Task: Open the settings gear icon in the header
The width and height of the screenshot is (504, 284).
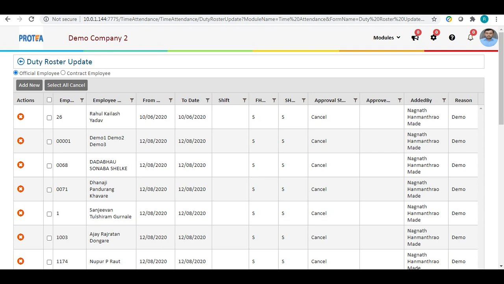Action: (434, 38)
